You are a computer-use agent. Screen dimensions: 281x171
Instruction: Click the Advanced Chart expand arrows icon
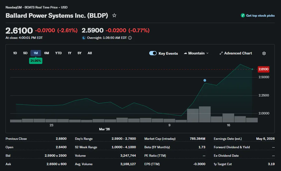221,53
